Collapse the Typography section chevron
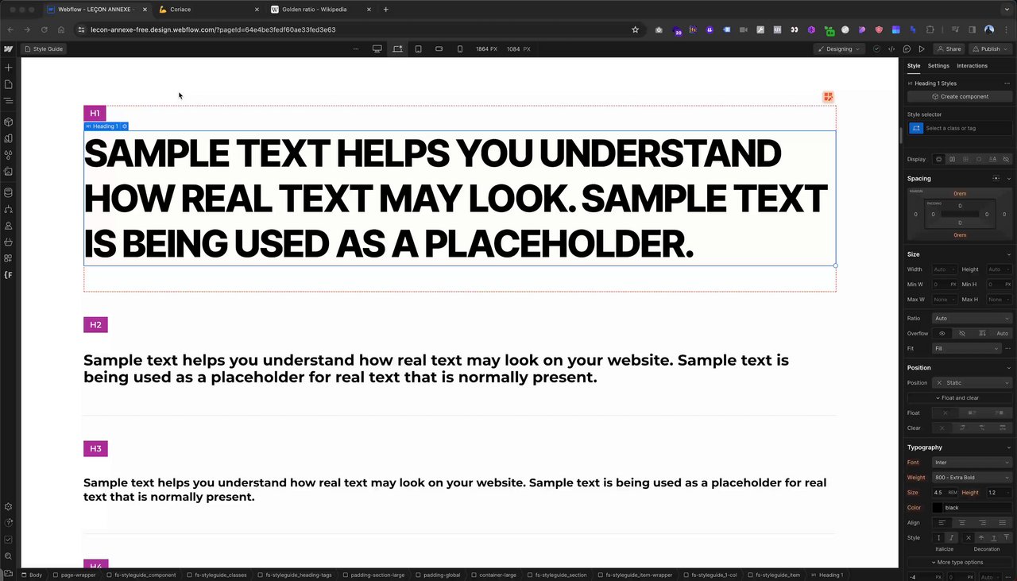Image resolution: width=1017 pixels, height=581 pixels. [1009, 447]
